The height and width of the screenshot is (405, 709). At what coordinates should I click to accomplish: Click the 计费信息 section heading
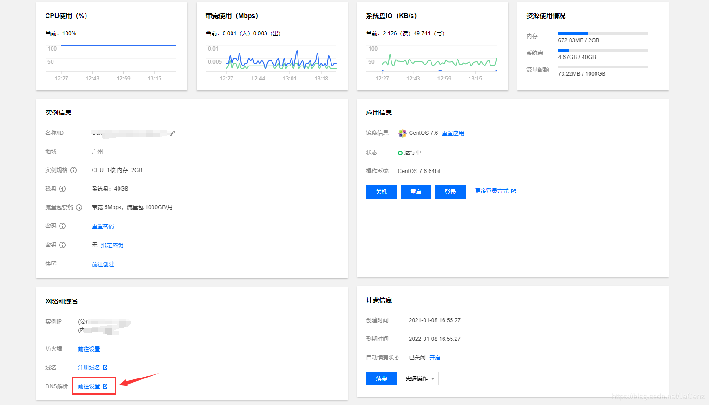click(379, 300)
